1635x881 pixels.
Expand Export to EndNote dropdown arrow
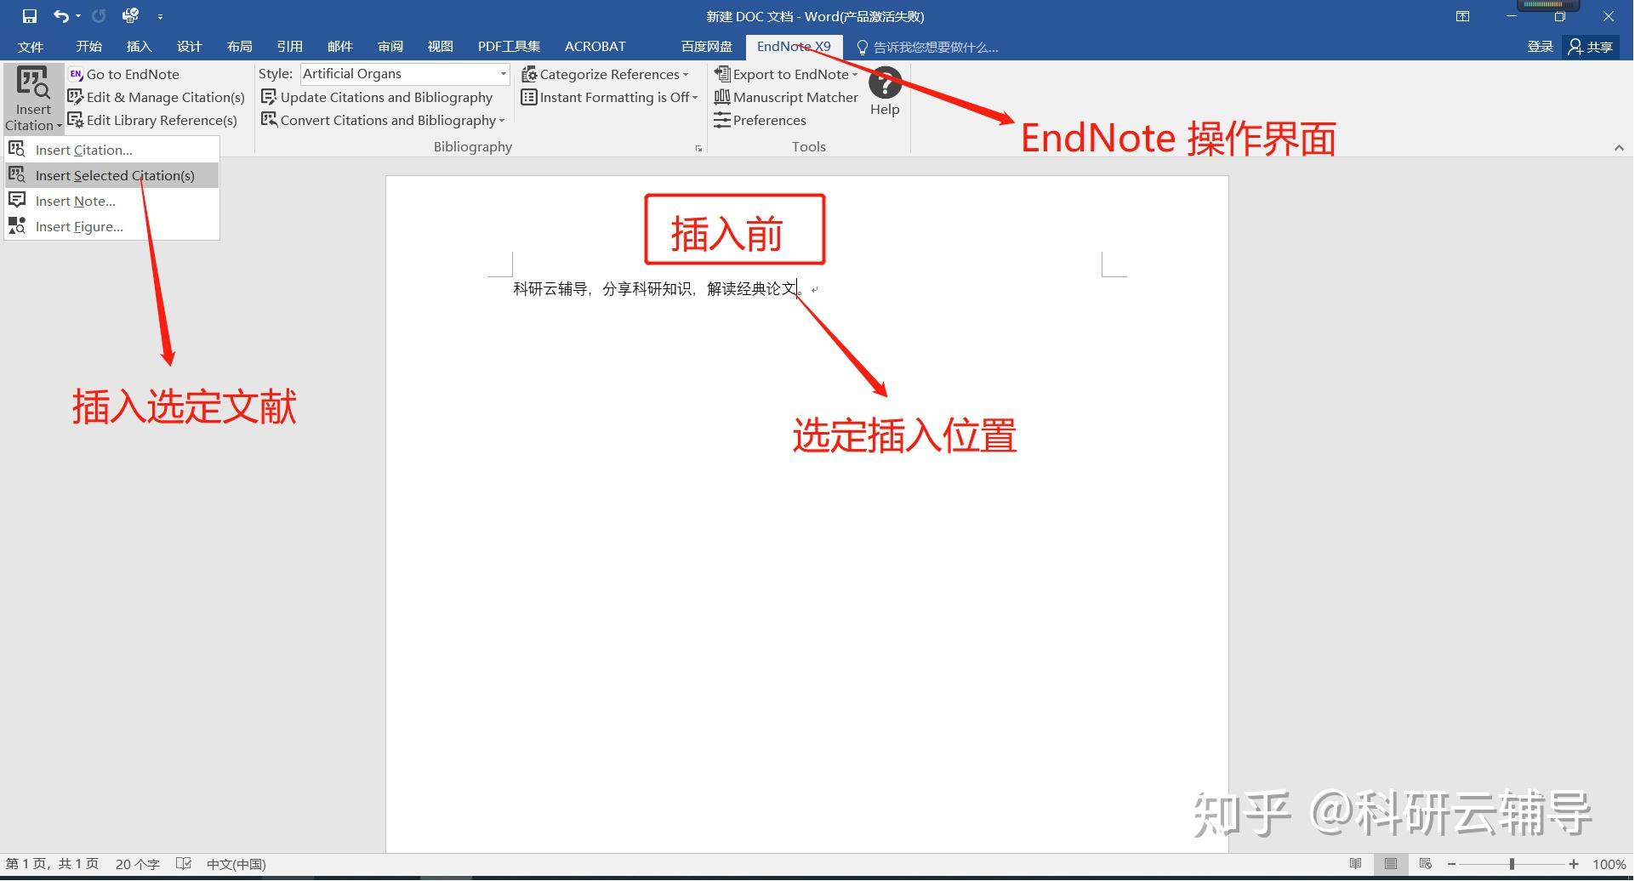click(x=855, y=75)
